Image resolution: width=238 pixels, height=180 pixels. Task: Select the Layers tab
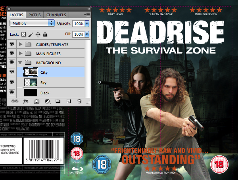[16, 15]
